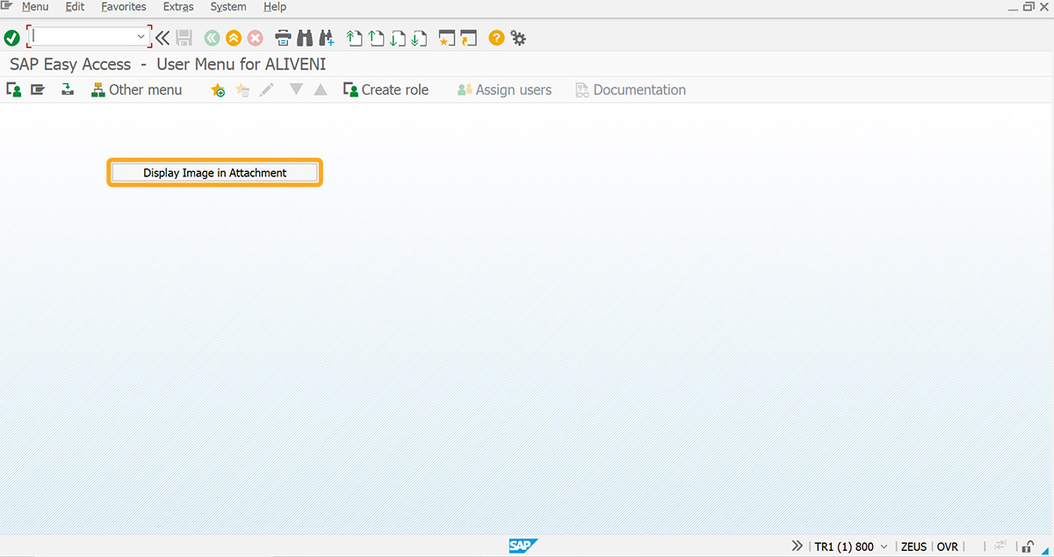Image resolution: width=1054 pixels, height=557 pixels.
Task: Toggle the OVR insert mode indicator
Action: (947, 546)
